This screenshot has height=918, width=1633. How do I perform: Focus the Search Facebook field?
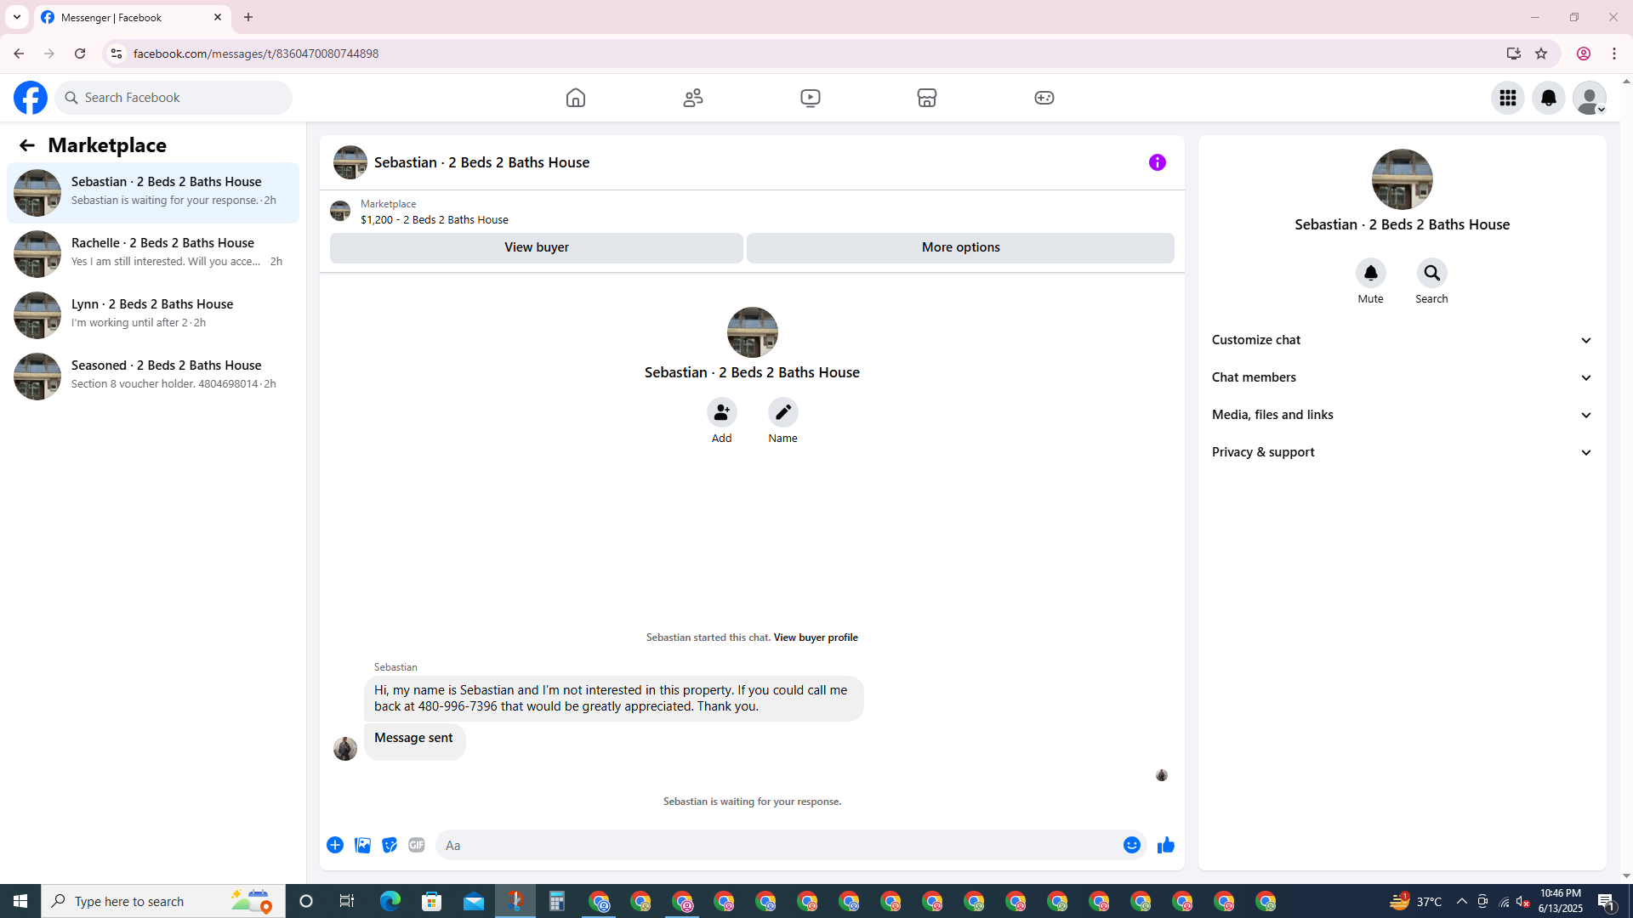coord(174,98)
